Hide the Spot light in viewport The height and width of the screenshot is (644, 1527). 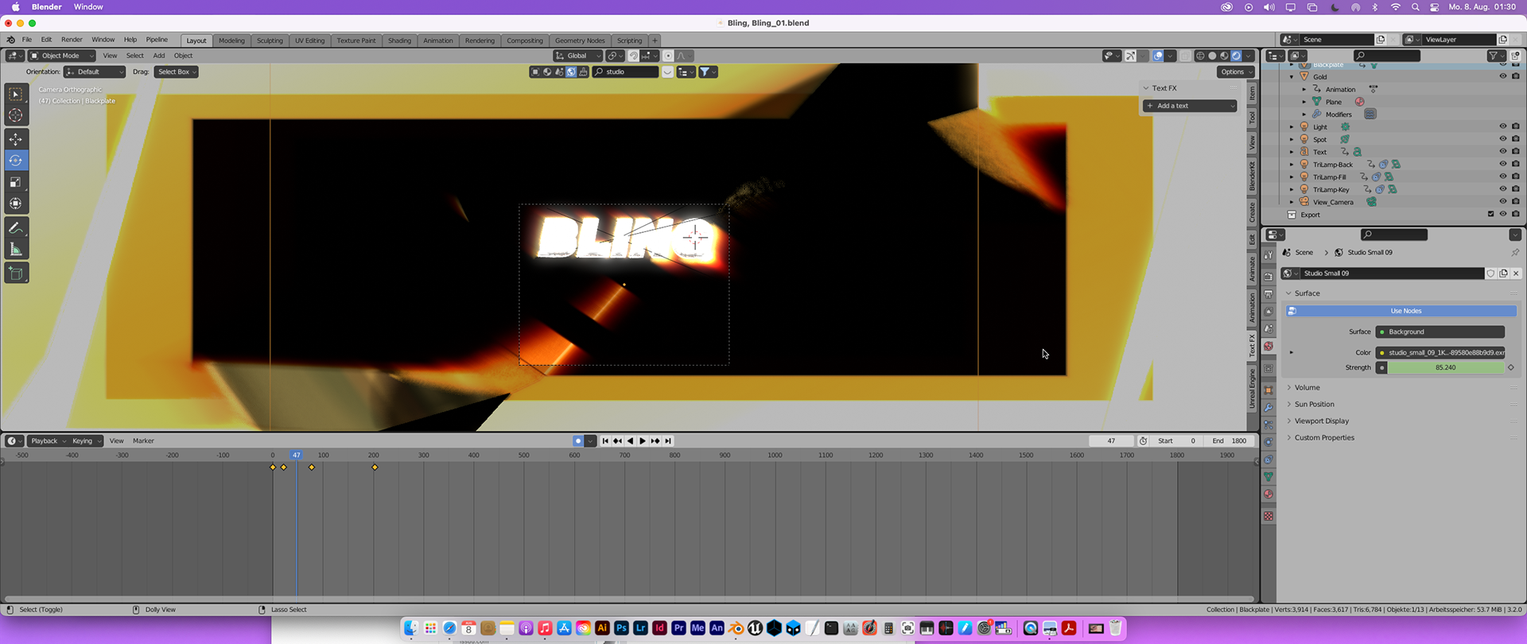pos(1503,140)
